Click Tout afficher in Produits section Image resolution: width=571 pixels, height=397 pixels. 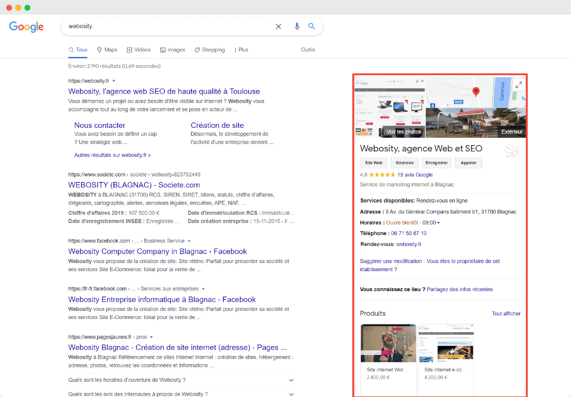coord(506,313)
